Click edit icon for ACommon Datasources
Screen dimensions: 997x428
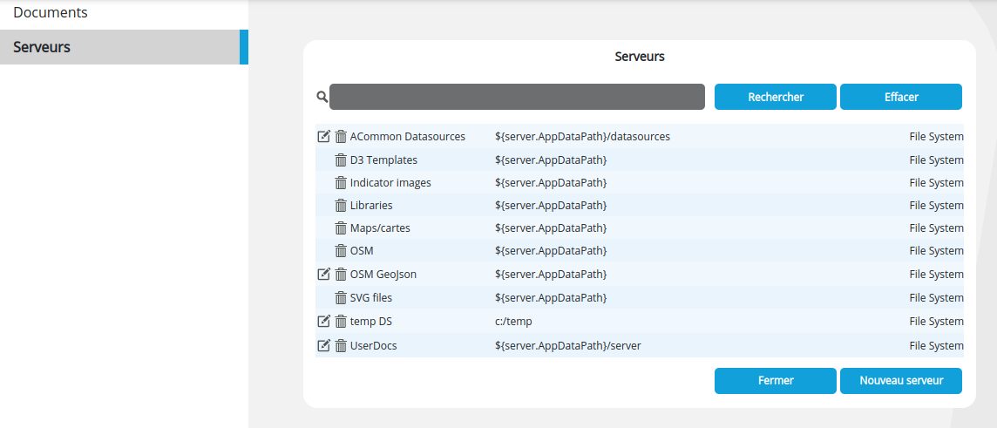pos(323,137)
